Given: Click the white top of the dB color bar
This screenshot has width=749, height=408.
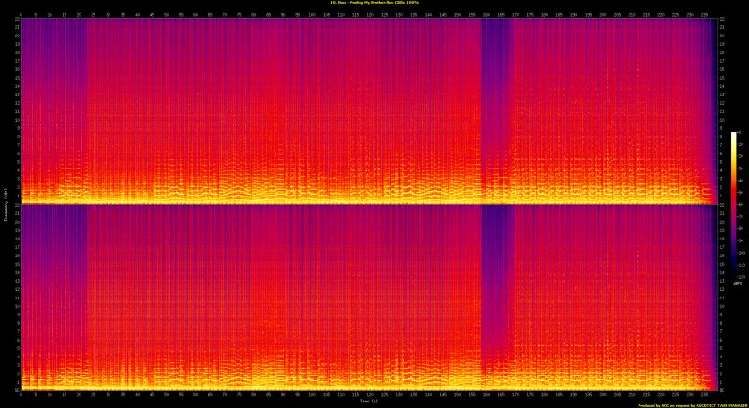Looking at the screenshot, I should 735,137.
